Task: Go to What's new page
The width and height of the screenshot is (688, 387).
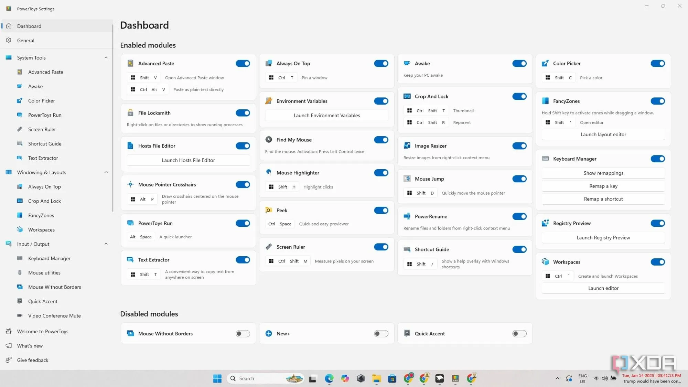Action: 30,346
